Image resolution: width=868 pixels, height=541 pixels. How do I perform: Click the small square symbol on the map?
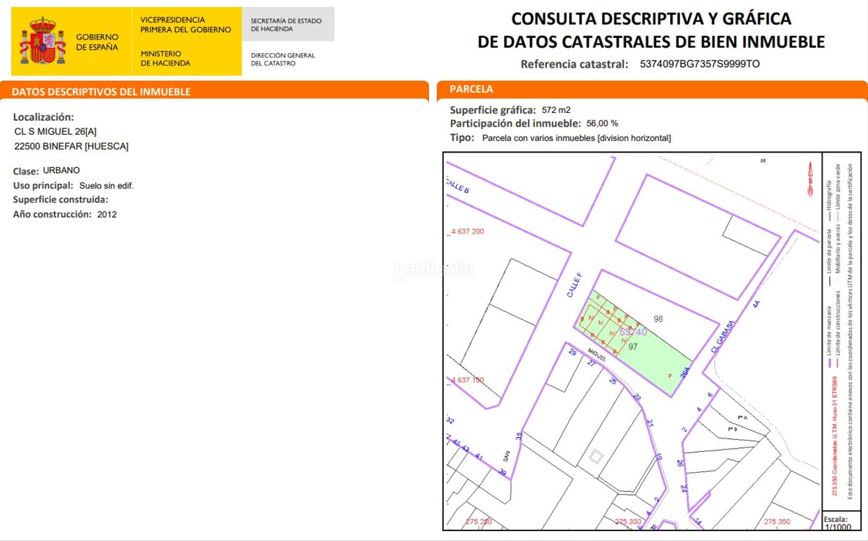click(x=595, y=457)
